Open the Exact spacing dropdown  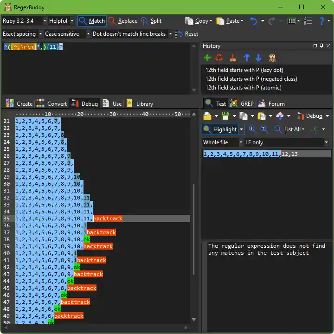[40, 34]
